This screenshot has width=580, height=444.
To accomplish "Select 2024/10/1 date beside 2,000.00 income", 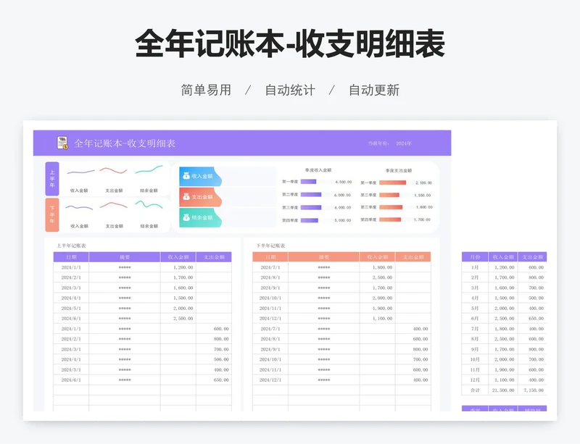I will [x=270, y=298].
